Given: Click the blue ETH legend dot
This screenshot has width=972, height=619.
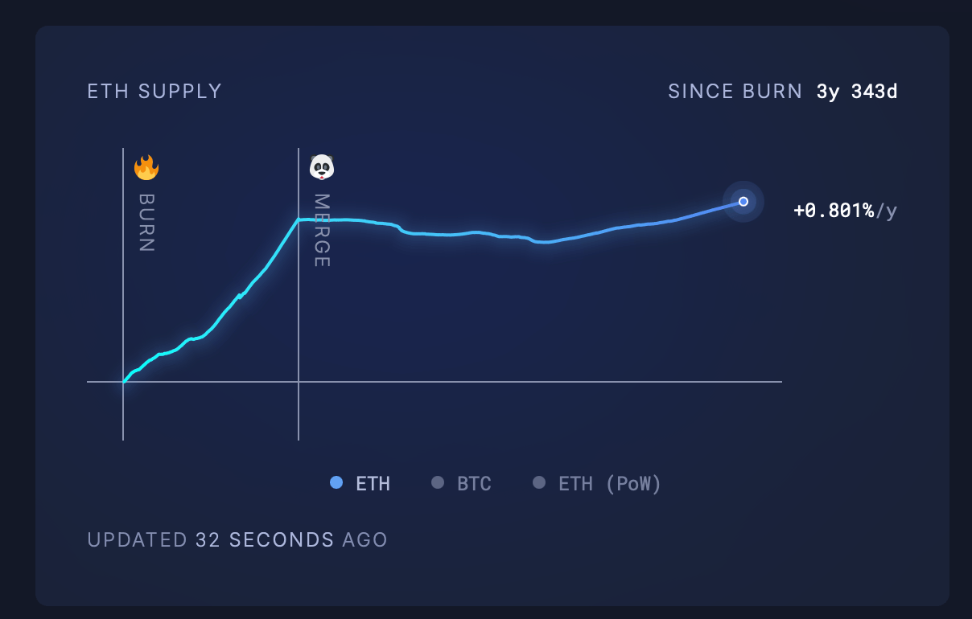Looking at the screenshot, I should 336,482.
